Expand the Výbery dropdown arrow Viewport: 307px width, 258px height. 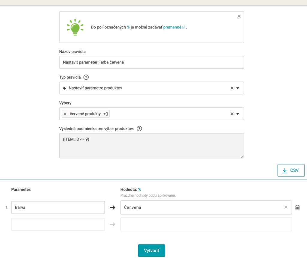pos(238,114)
